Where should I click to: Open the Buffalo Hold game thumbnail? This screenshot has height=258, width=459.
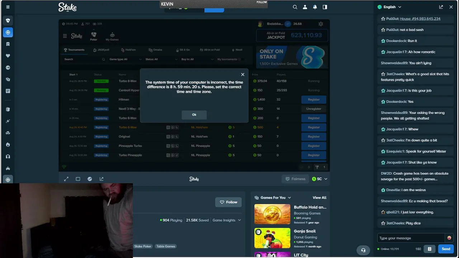coord(272,214)
